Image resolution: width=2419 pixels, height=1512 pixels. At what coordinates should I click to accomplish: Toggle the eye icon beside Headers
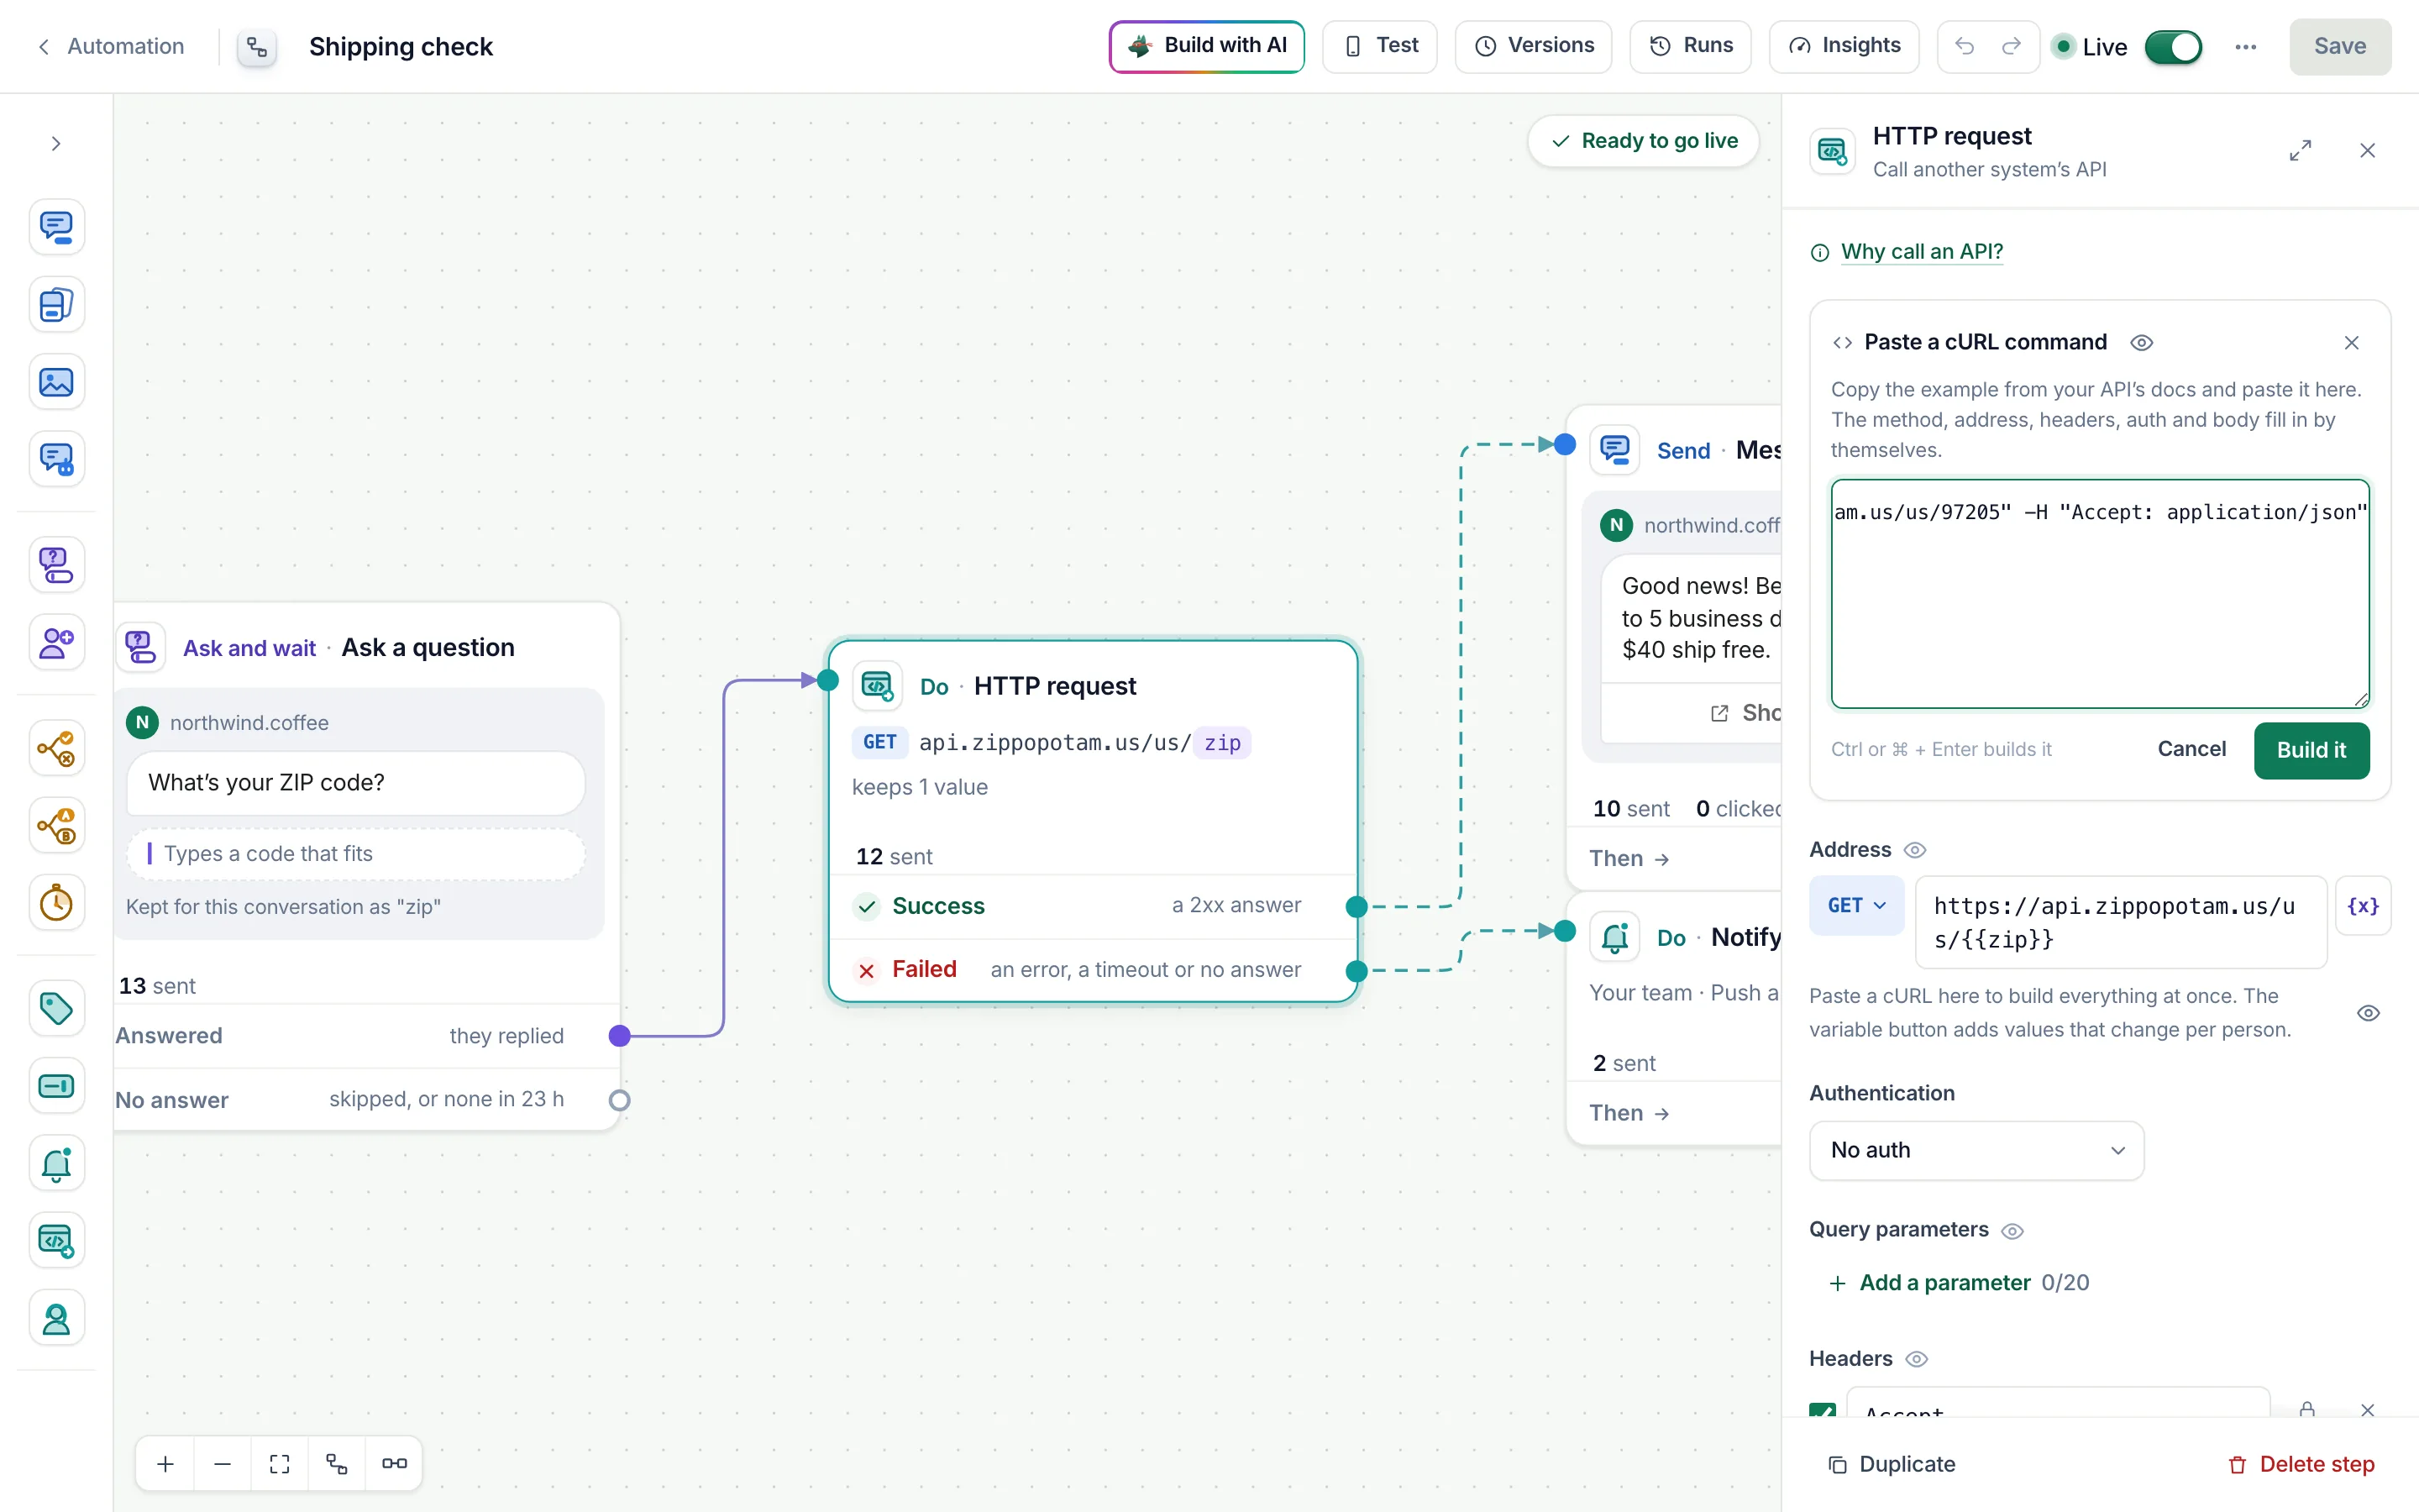pos(1916,1359)
